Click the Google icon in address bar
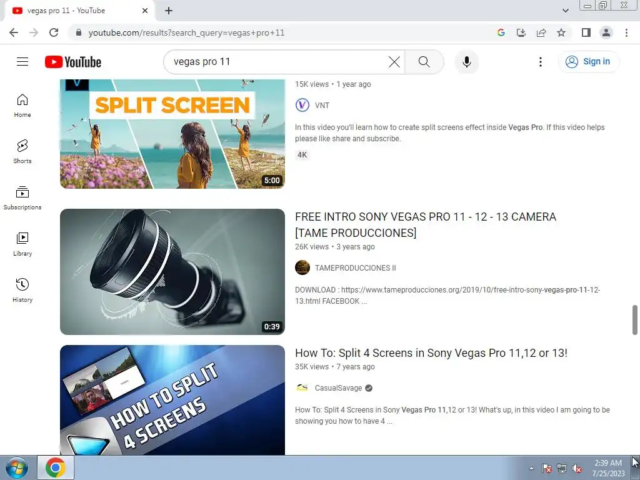Viewport: 640px width, 480px height. (501, 32)
